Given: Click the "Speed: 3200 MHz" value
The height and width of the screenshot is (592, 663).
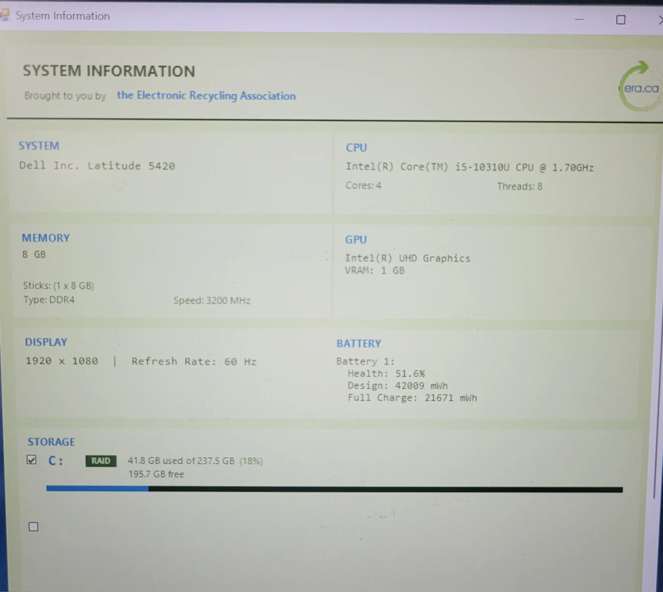Looking at the screenshot, I should (212, 300).
